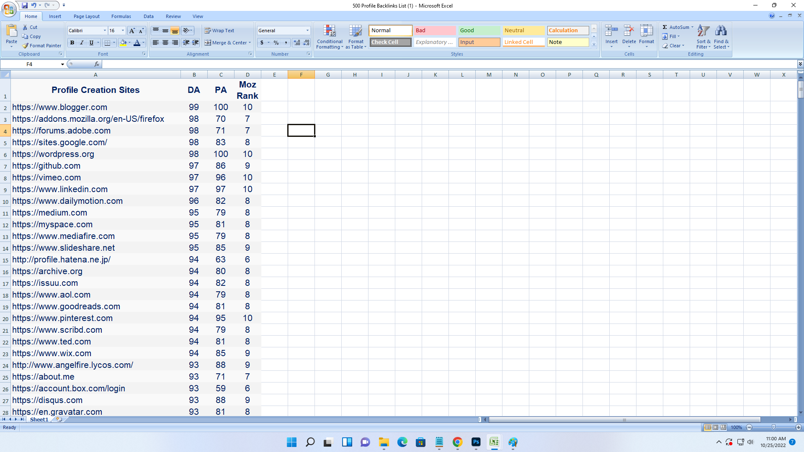The image size is (804, 452).
Task: Click the Percent Style icon
Action: tap(276, 43)
